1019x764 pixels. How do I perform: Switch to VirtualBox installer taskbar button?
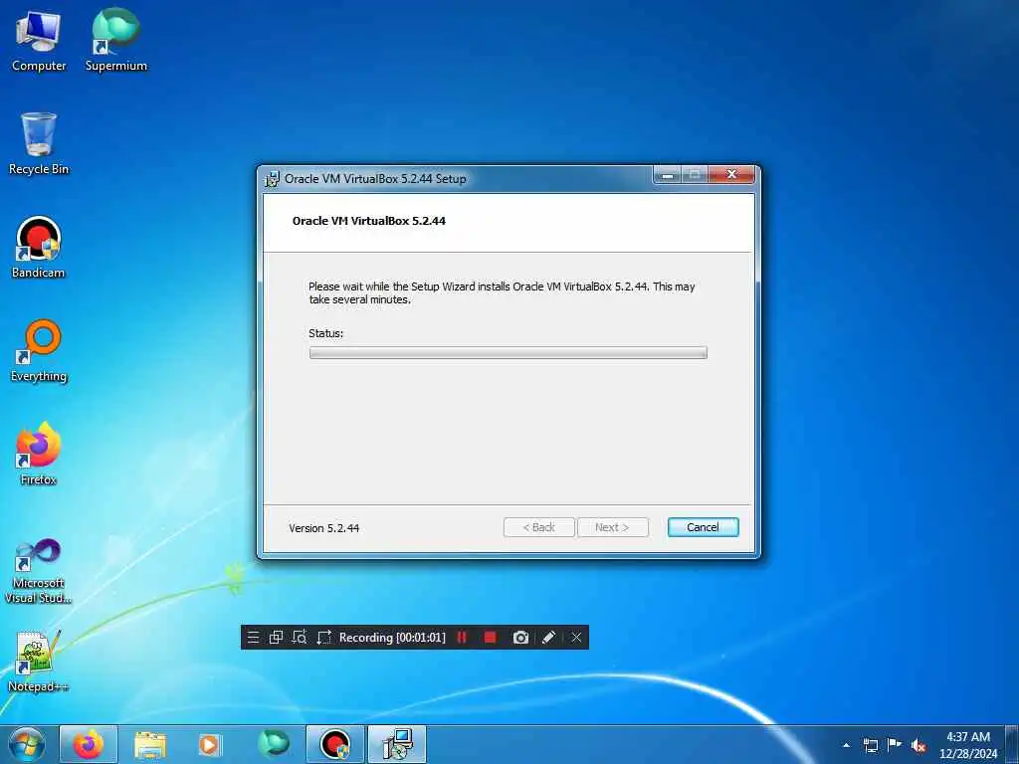pos(397,744)
